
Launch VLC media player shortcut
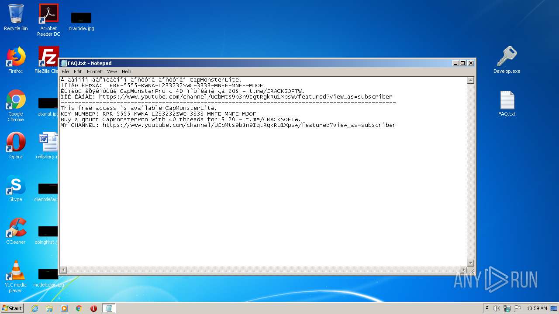16,276
